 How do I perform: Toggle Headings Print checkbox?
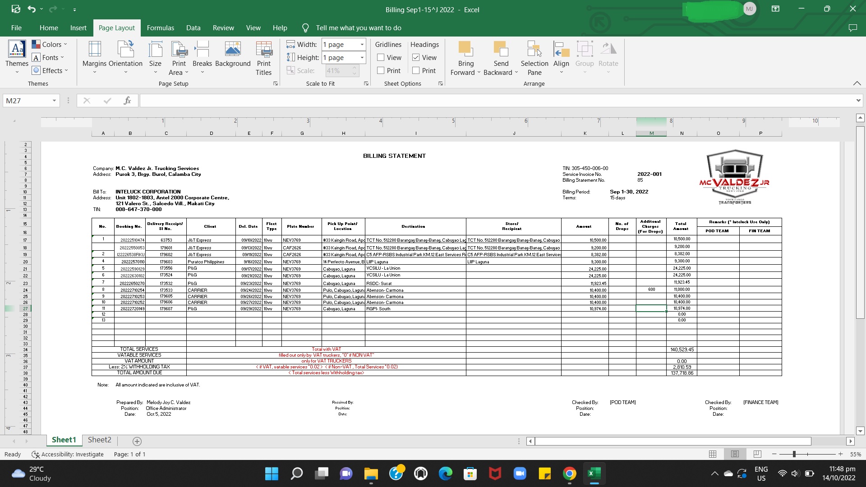click(x=416, y=70)
